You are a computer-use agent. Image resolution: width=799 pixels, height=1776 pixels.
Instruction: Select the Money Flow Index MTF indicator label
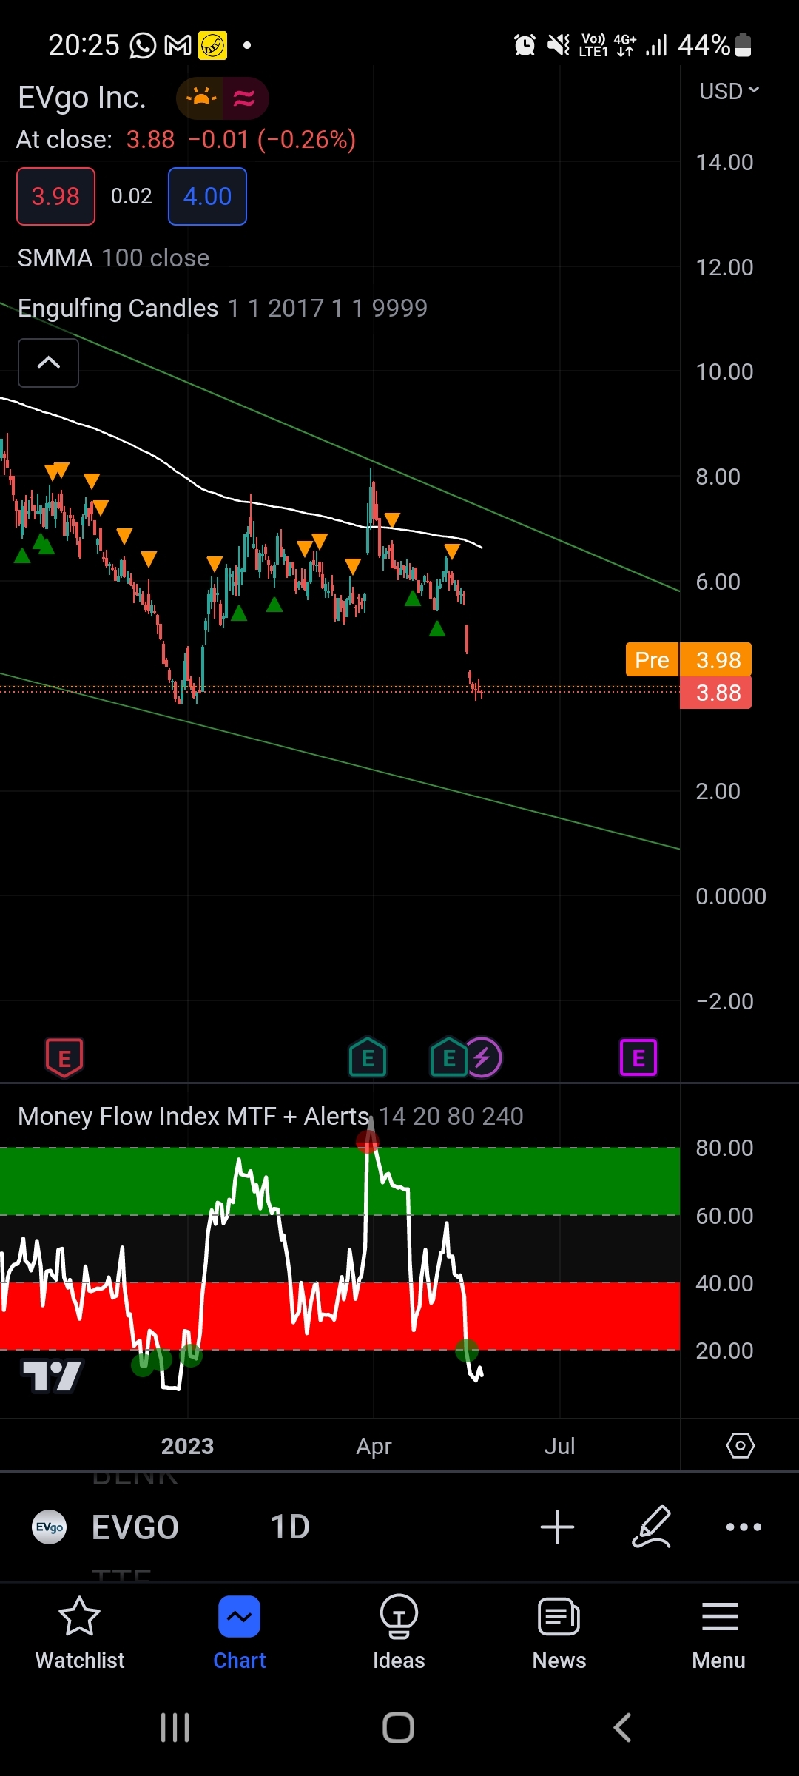270,1116
